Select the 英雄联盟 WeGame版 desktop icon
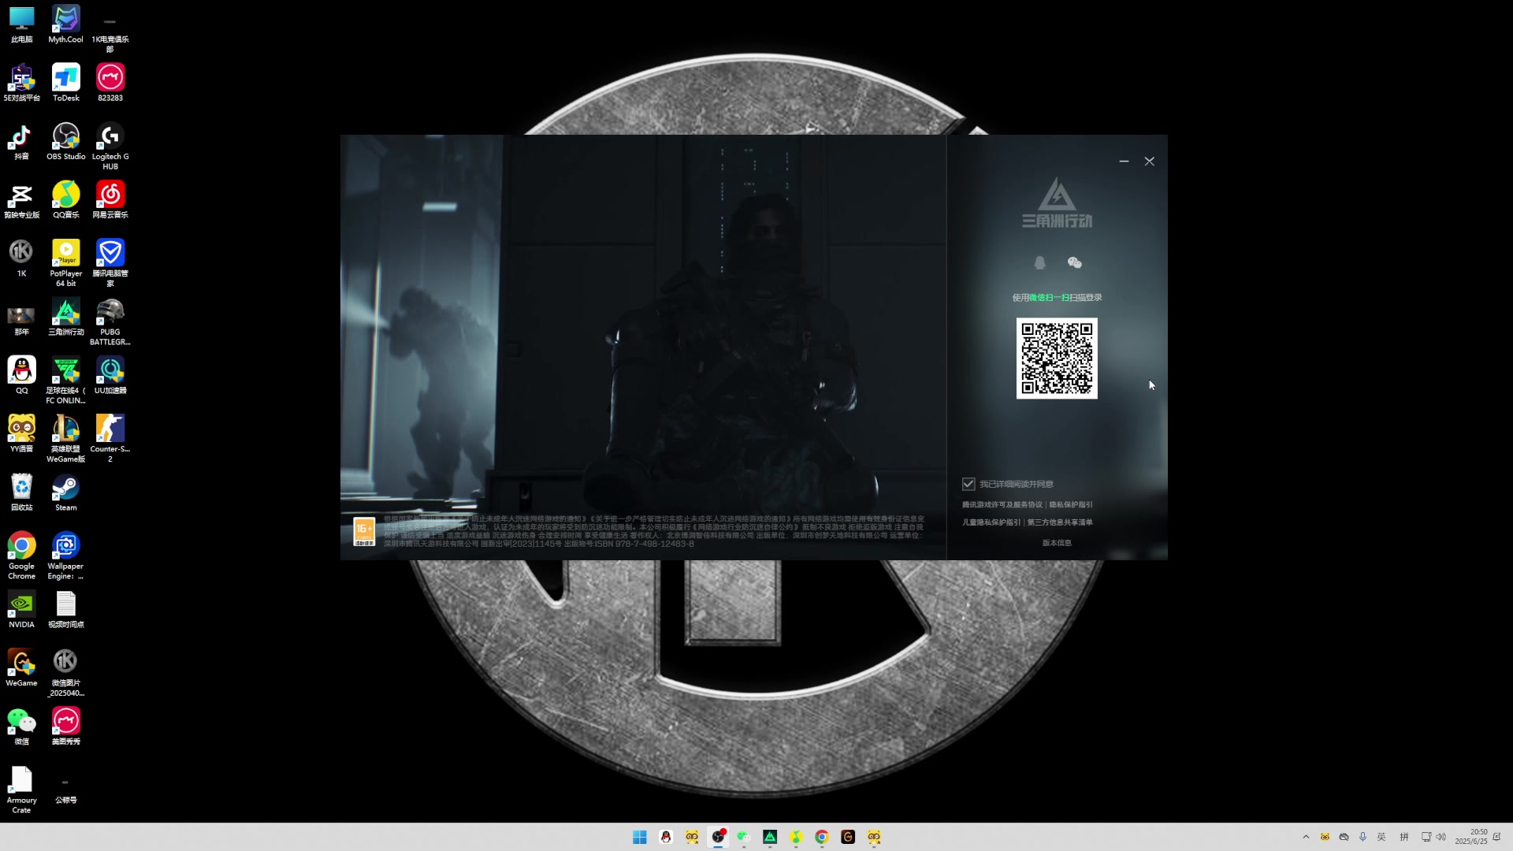 point(66,439)
